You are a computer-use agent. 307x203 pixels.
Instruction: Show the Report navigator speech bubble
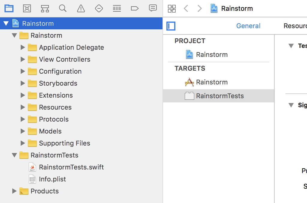pos(153,8)
